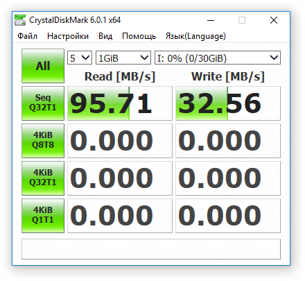Minimize the CrystalDiskMark window
Viewport: 305px width, 281px height.
click(211, 20)
